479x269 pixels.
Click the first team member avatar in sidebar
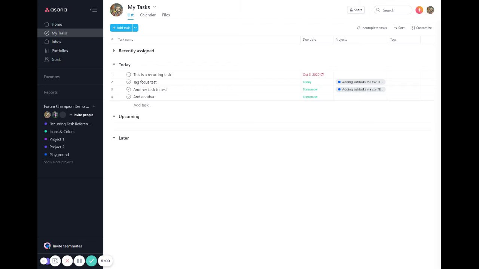pyautogui.click(x=47, y=115)
